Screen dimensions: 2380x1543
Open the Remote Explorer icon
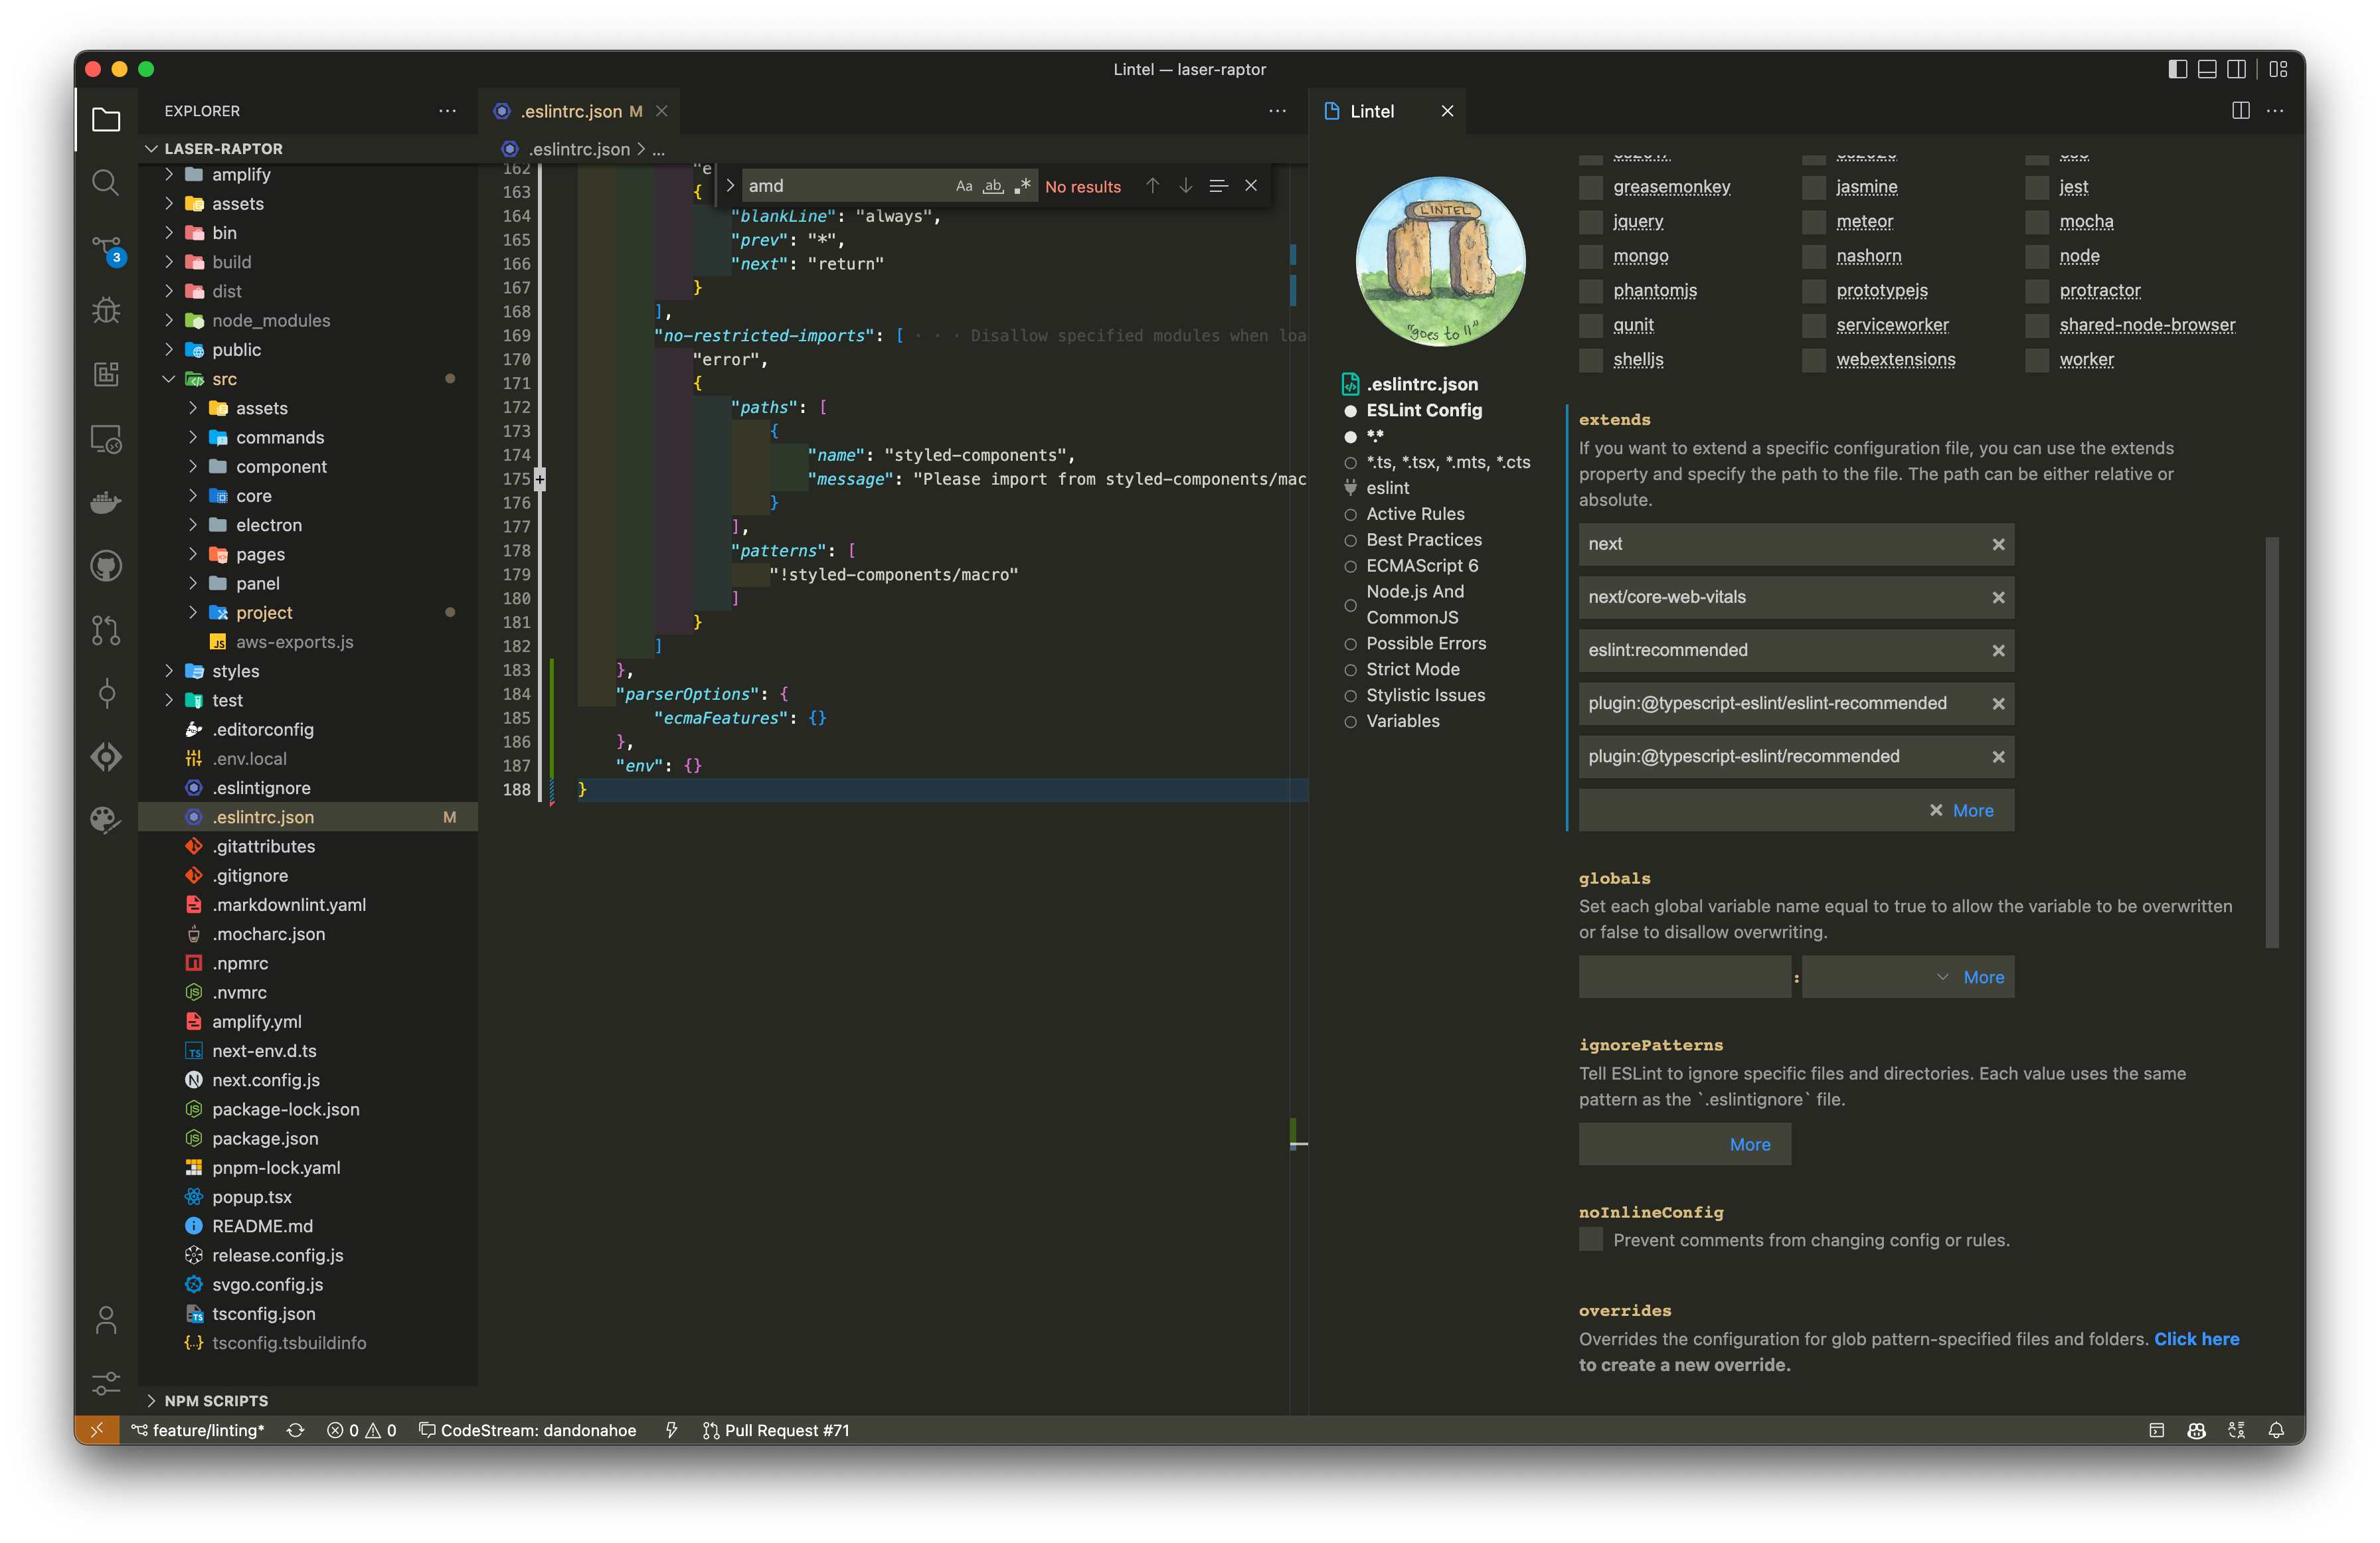click(x=106, y=438)
